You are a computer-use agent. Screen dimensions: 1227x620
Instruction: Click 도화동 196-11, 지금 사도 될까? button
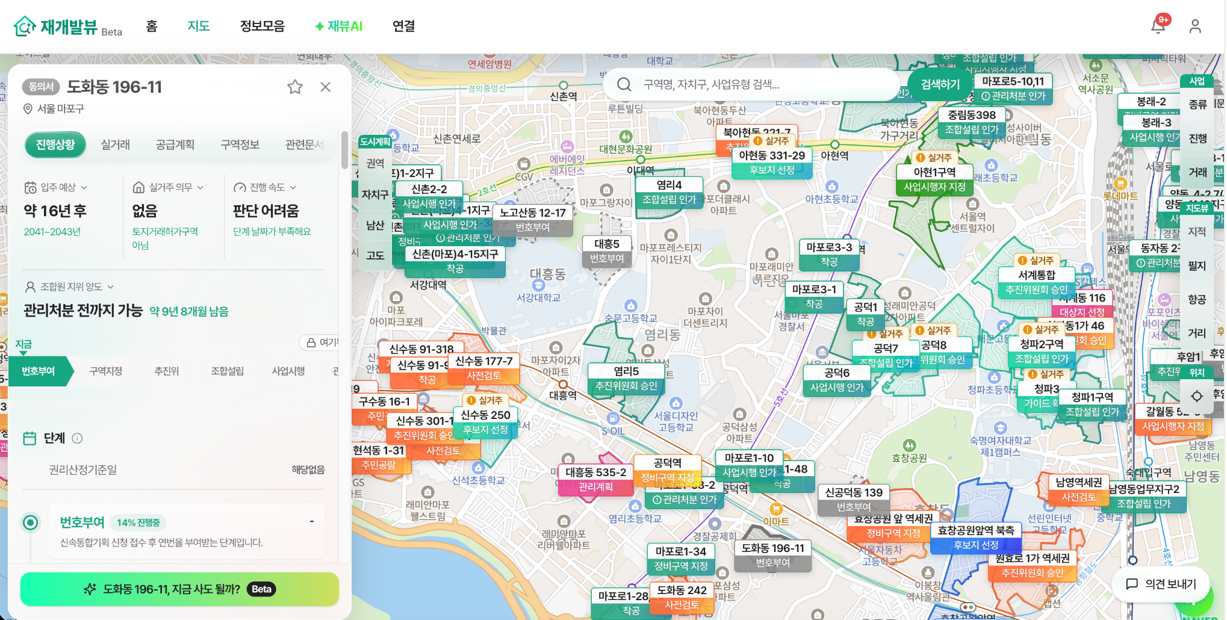tap(179, 589)
